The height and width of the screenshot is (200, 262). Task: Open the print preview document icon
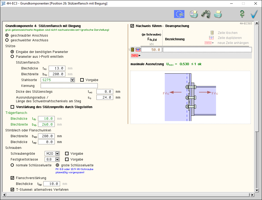pos(193,14)
